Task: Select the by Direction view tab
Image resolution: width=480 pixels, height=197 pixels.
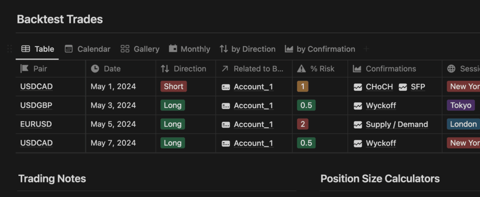Action: pyautogui.click(x=247, y=49)
